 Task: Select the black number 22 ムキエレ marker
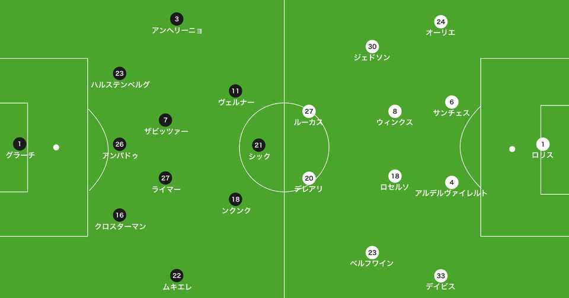(x=177, y=275)
